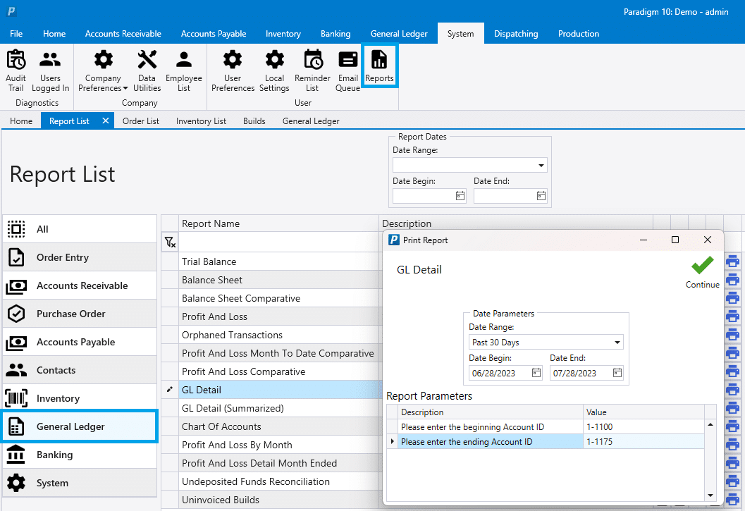This screenshot has height=511, width=745.
Task: Open the Audit Trail tool
Action: coord(16,70)
